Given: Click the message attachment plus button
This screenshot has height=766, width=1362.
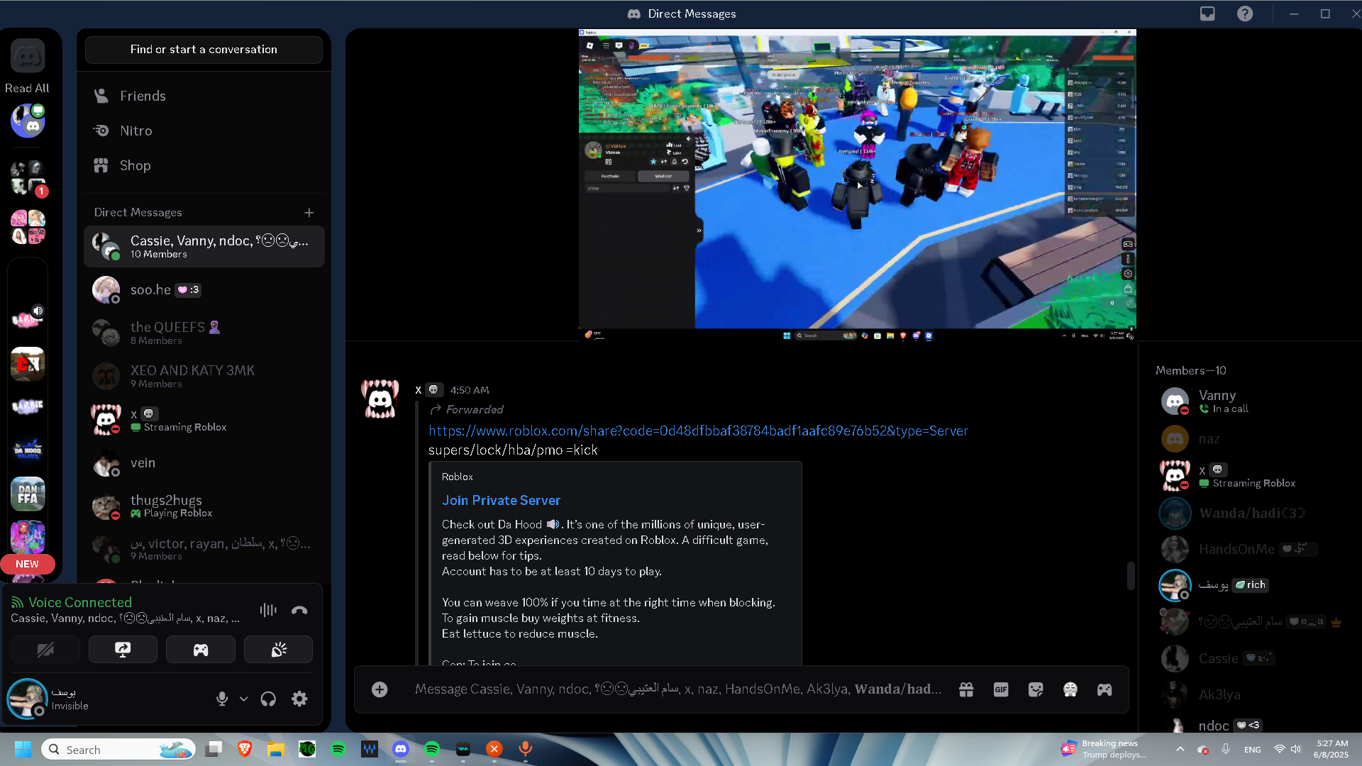Looking at the screenshot, I should pos(380,689).
